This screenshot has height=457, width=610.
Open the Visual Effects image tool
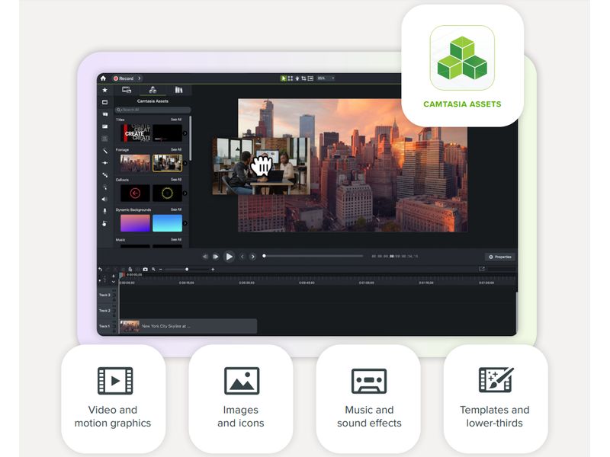pos(104,126)
